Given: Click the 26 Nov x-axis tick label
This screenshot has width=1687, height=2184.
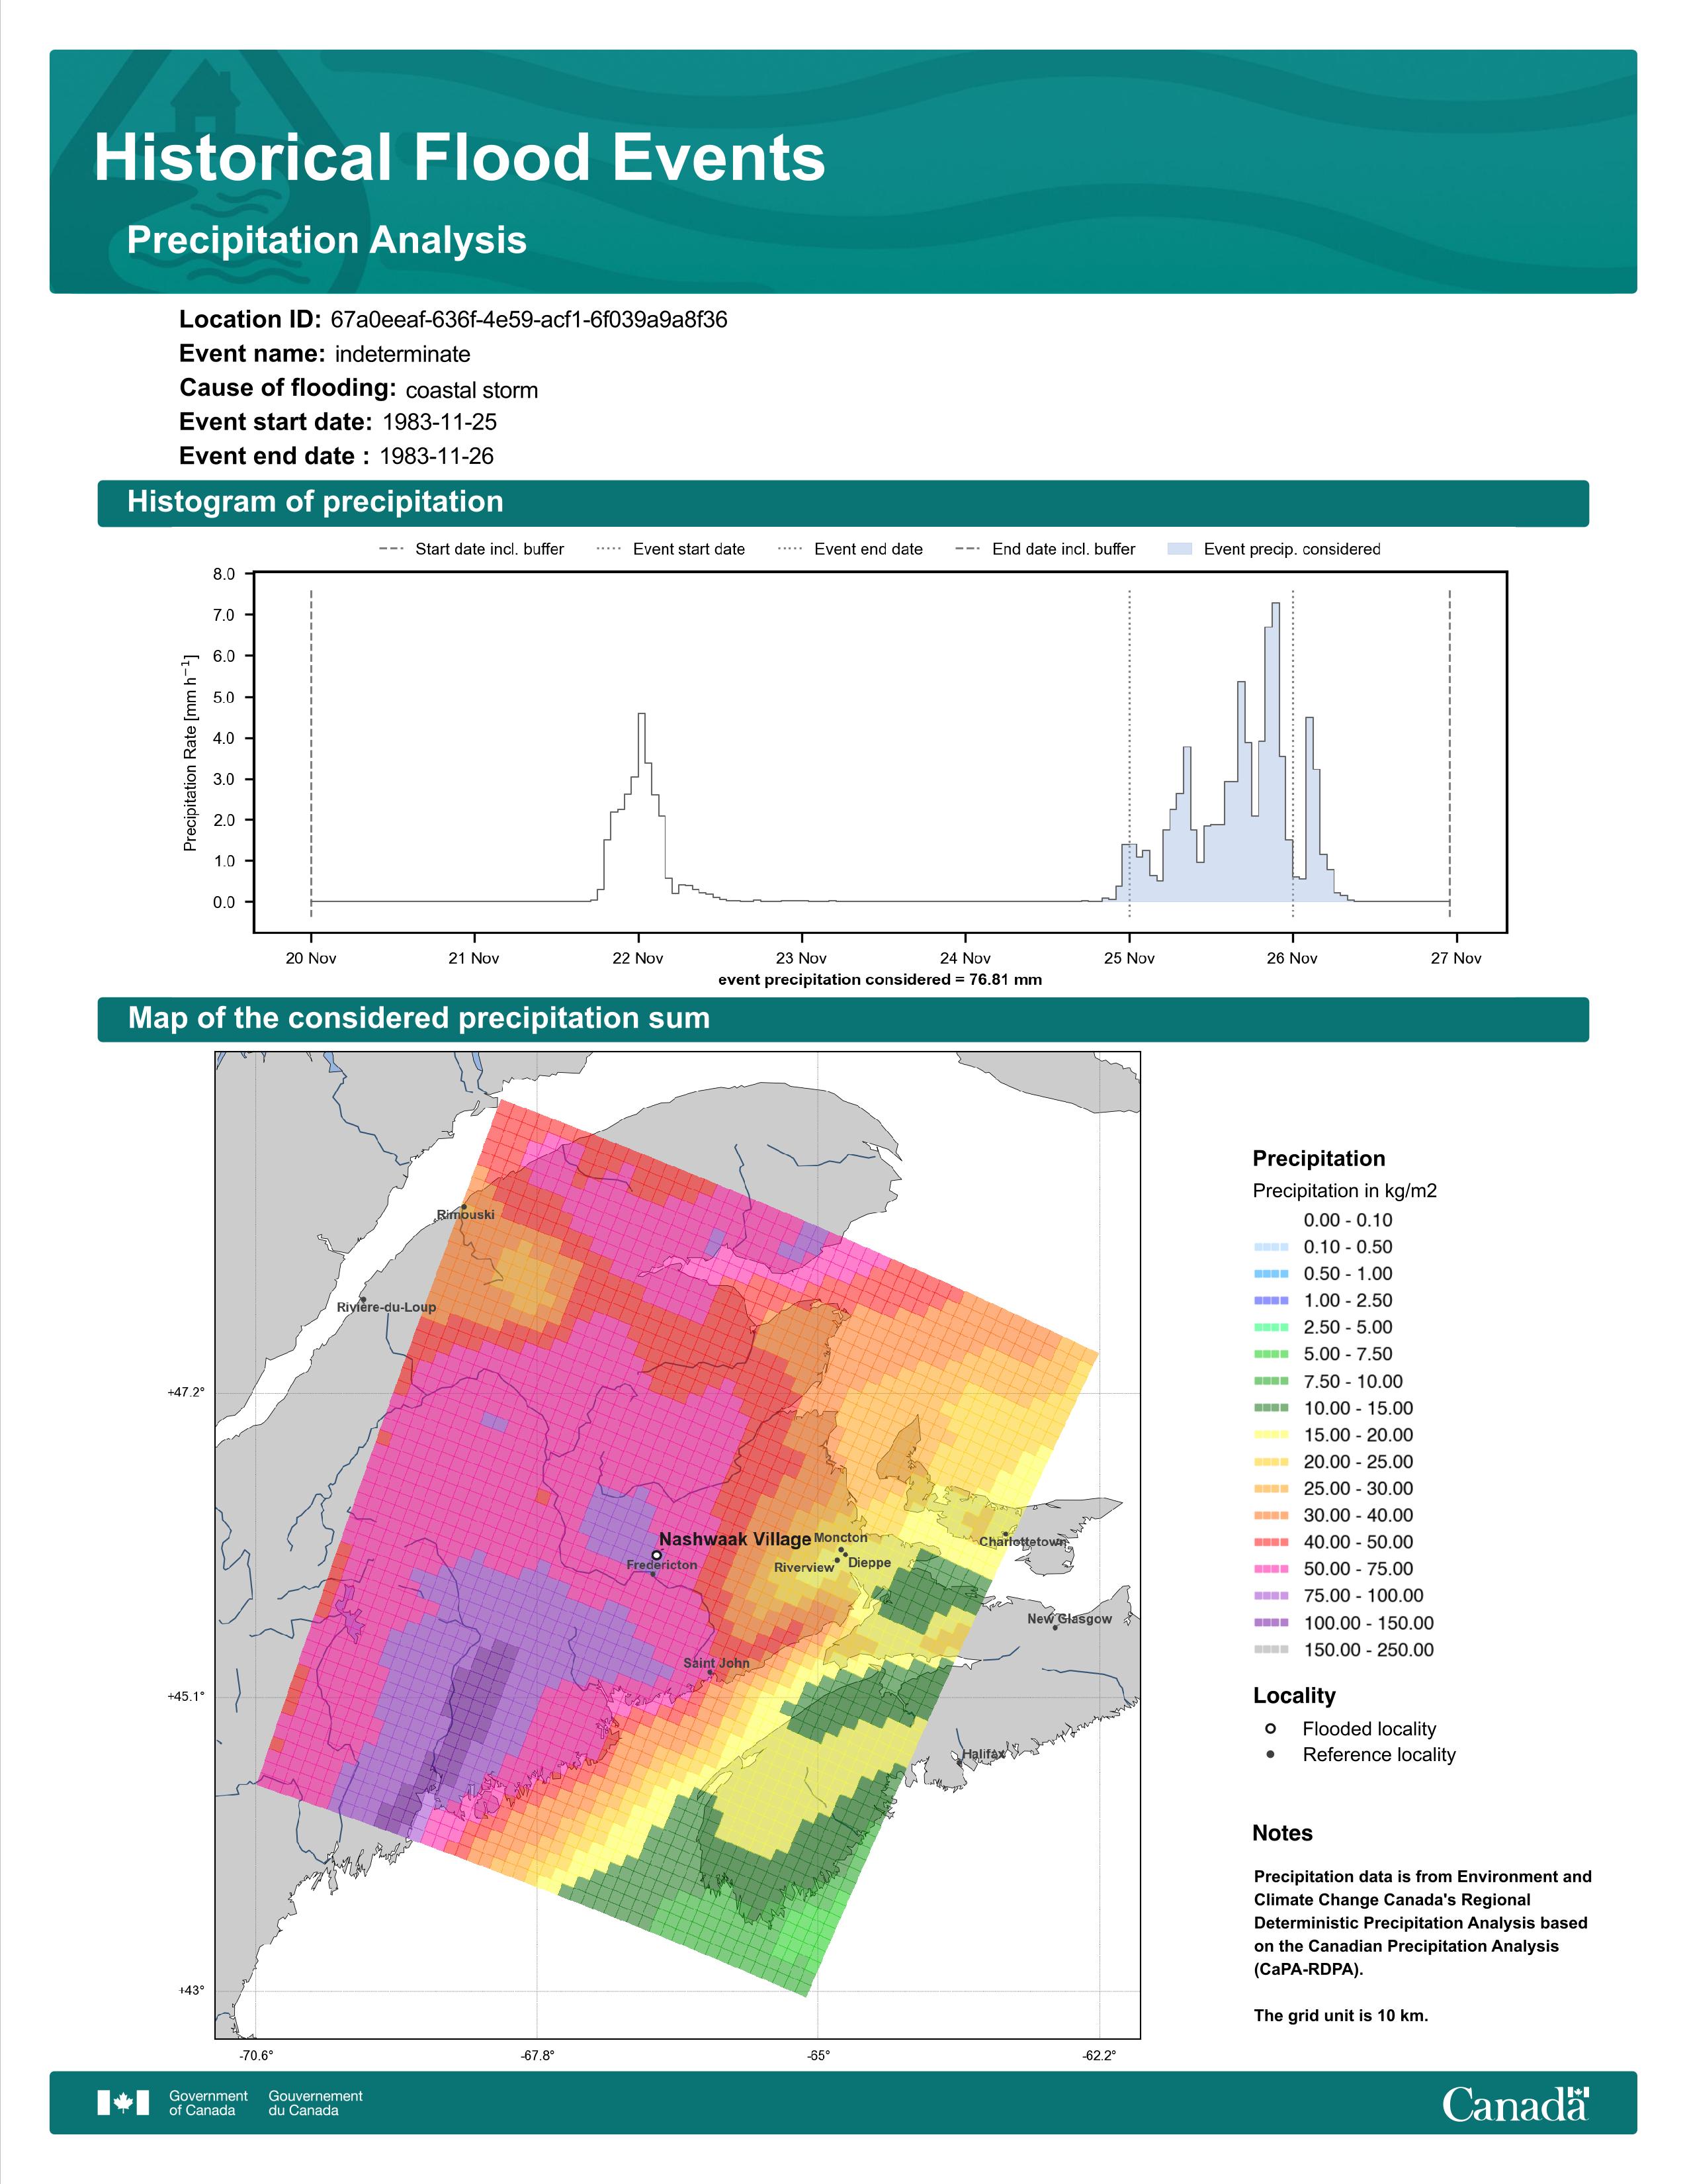Looking at the screenshot, I should pyautogui.click(x=1292, y=958).
